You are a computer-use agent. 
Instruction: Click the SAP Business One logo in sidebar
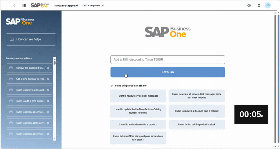point(20,21)
